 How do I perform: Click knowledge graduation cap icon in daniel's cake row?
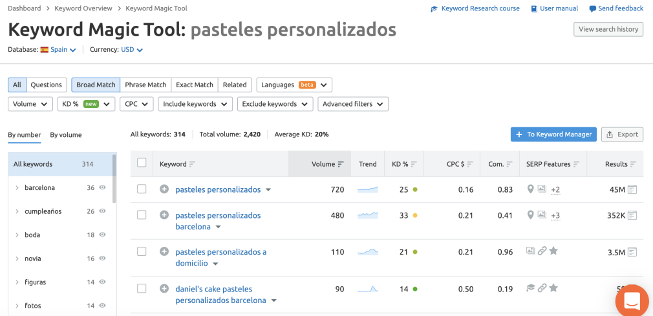[531, 288]
